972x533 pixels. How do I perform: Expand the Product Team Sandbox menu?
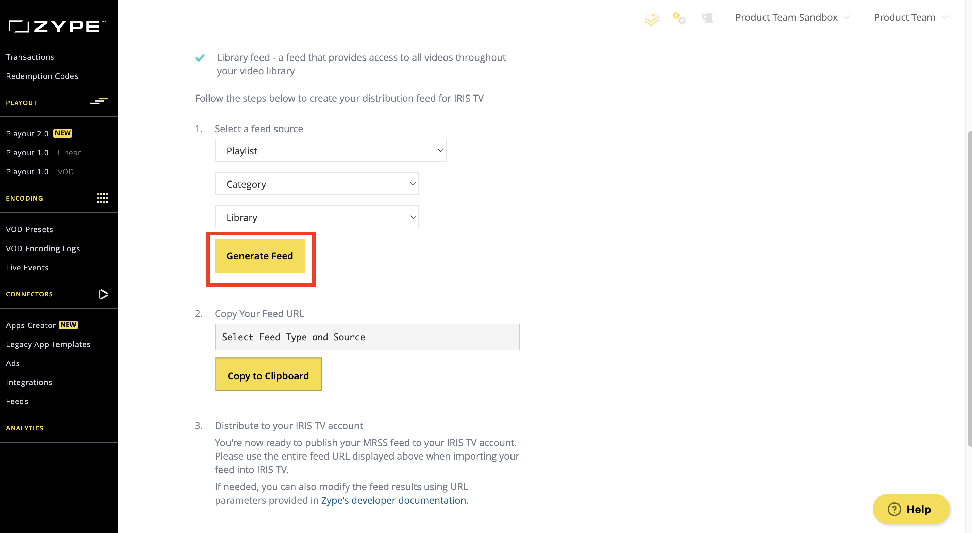pos(792,17)
